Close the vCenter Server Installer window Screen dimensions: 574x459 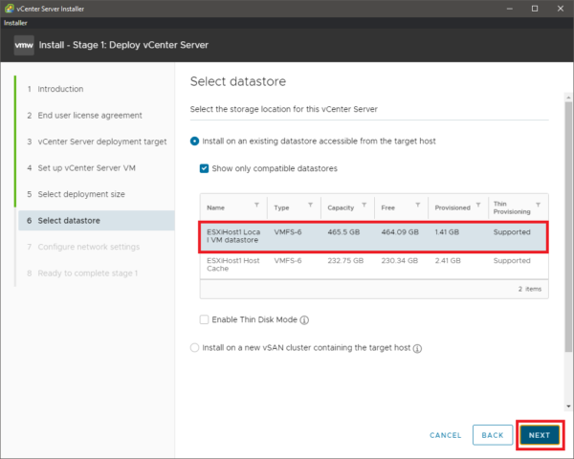click(561, 9)
